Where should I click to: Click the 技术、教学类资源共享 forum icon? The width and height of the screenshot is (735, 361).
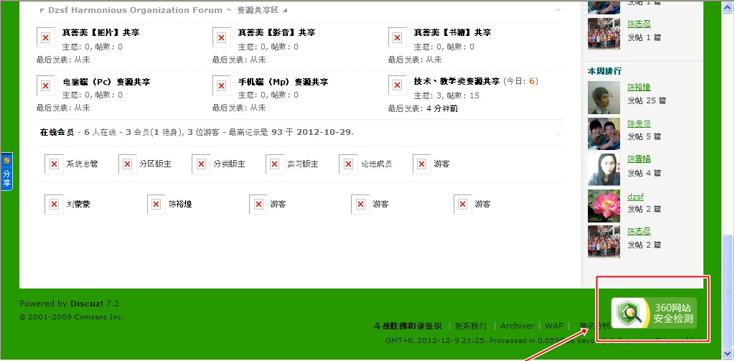[x=398, y=86]
